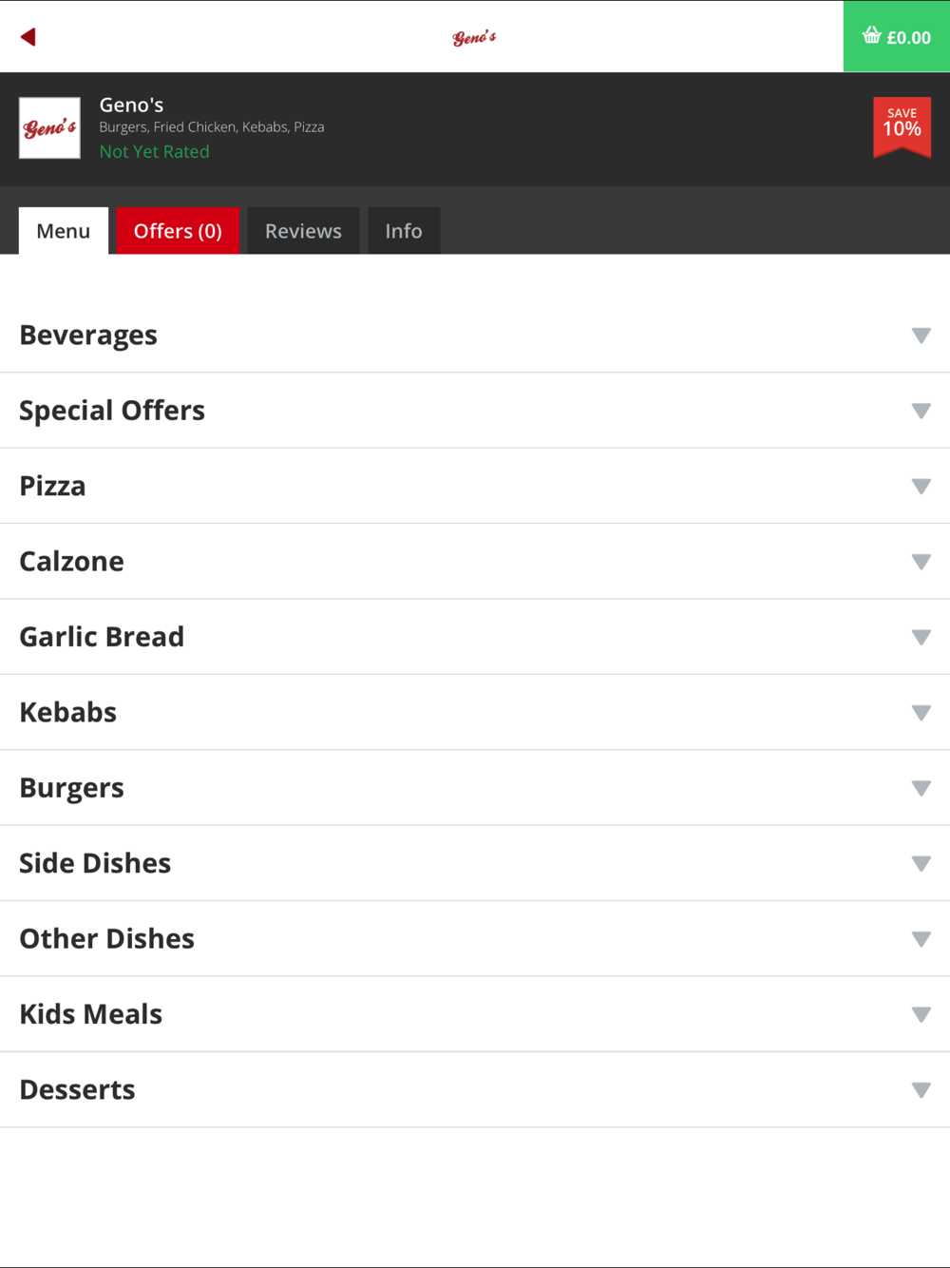
Task: Open the Side Dishes category
Action: 475,863
